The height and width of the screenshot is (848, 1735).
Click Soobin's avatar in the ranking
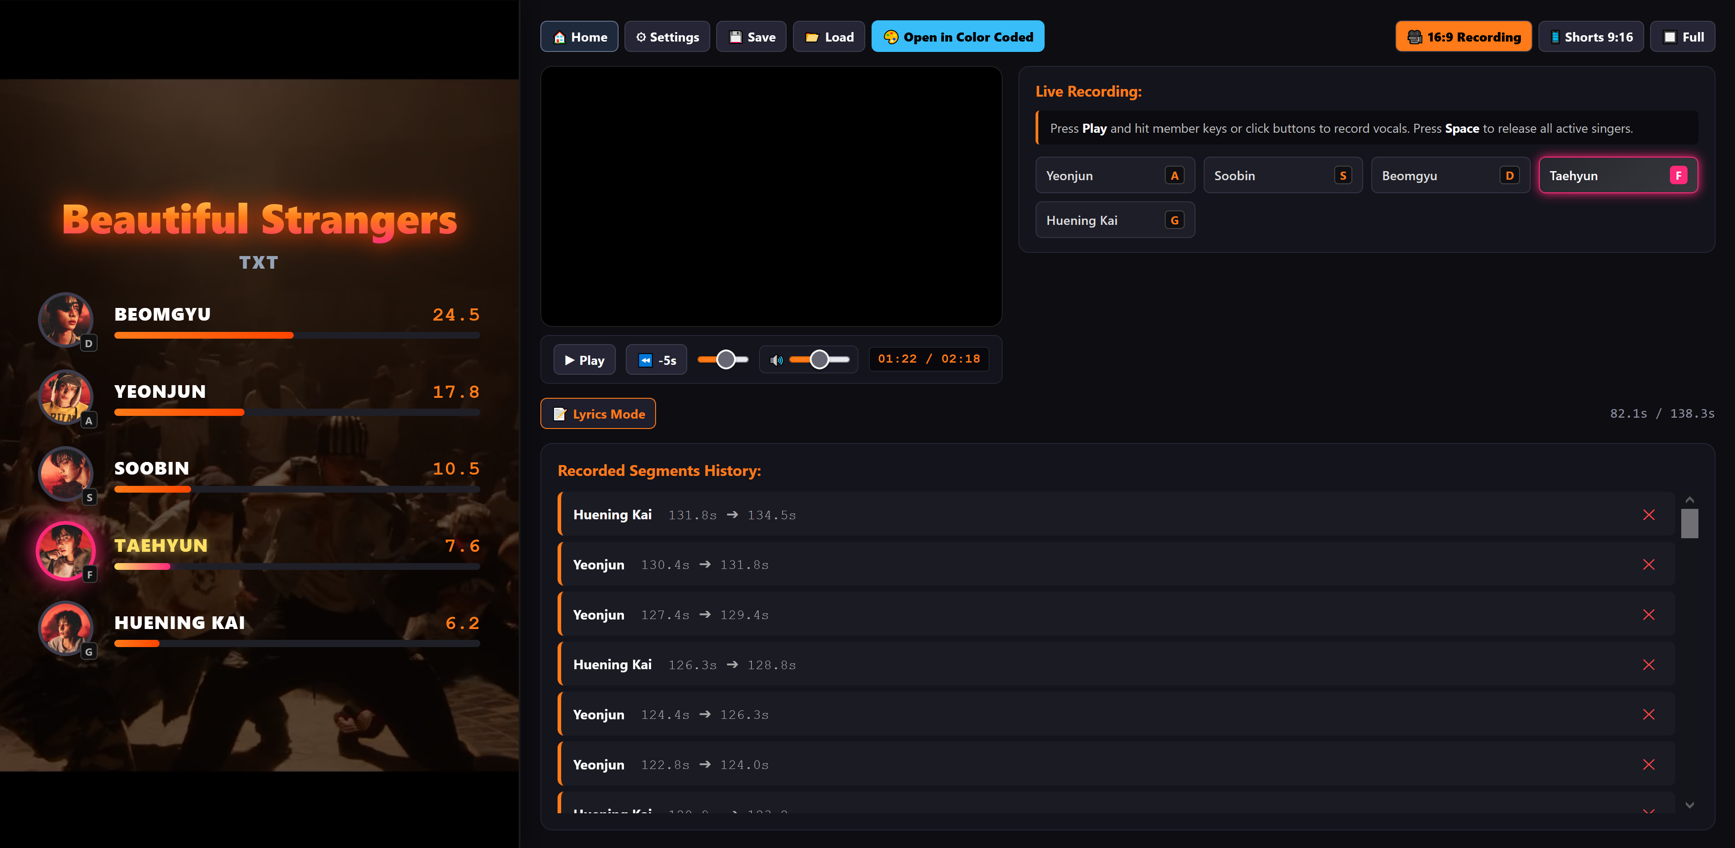coord(66,473)
